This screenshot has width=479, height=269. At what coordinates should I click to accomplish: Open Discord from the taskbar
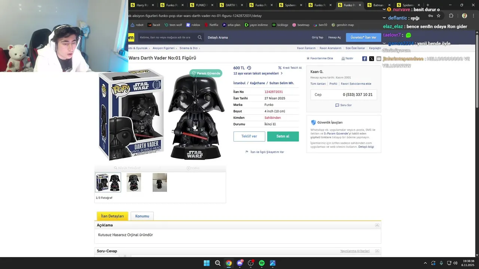(239, 263)
